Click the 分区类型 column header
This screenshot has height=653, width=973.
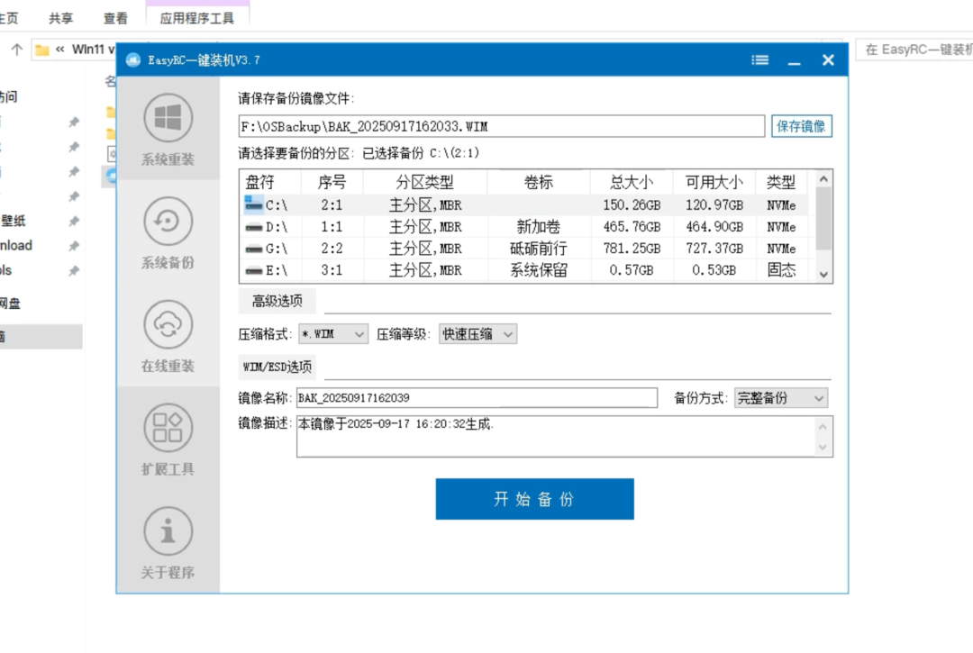click(425, 182)
